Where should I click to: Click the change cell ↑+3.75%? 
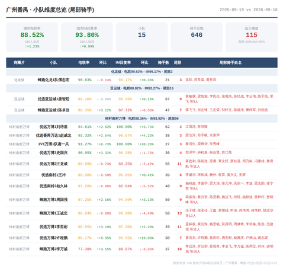[146, 127]
